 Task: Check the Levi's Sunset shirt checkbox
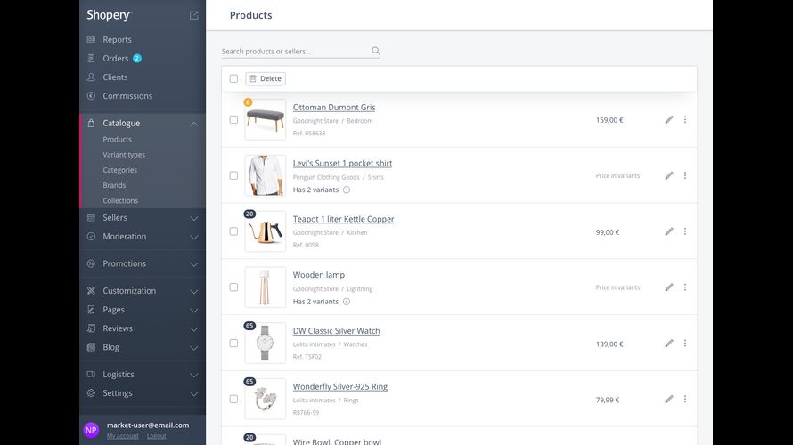[x=233, y=175]
